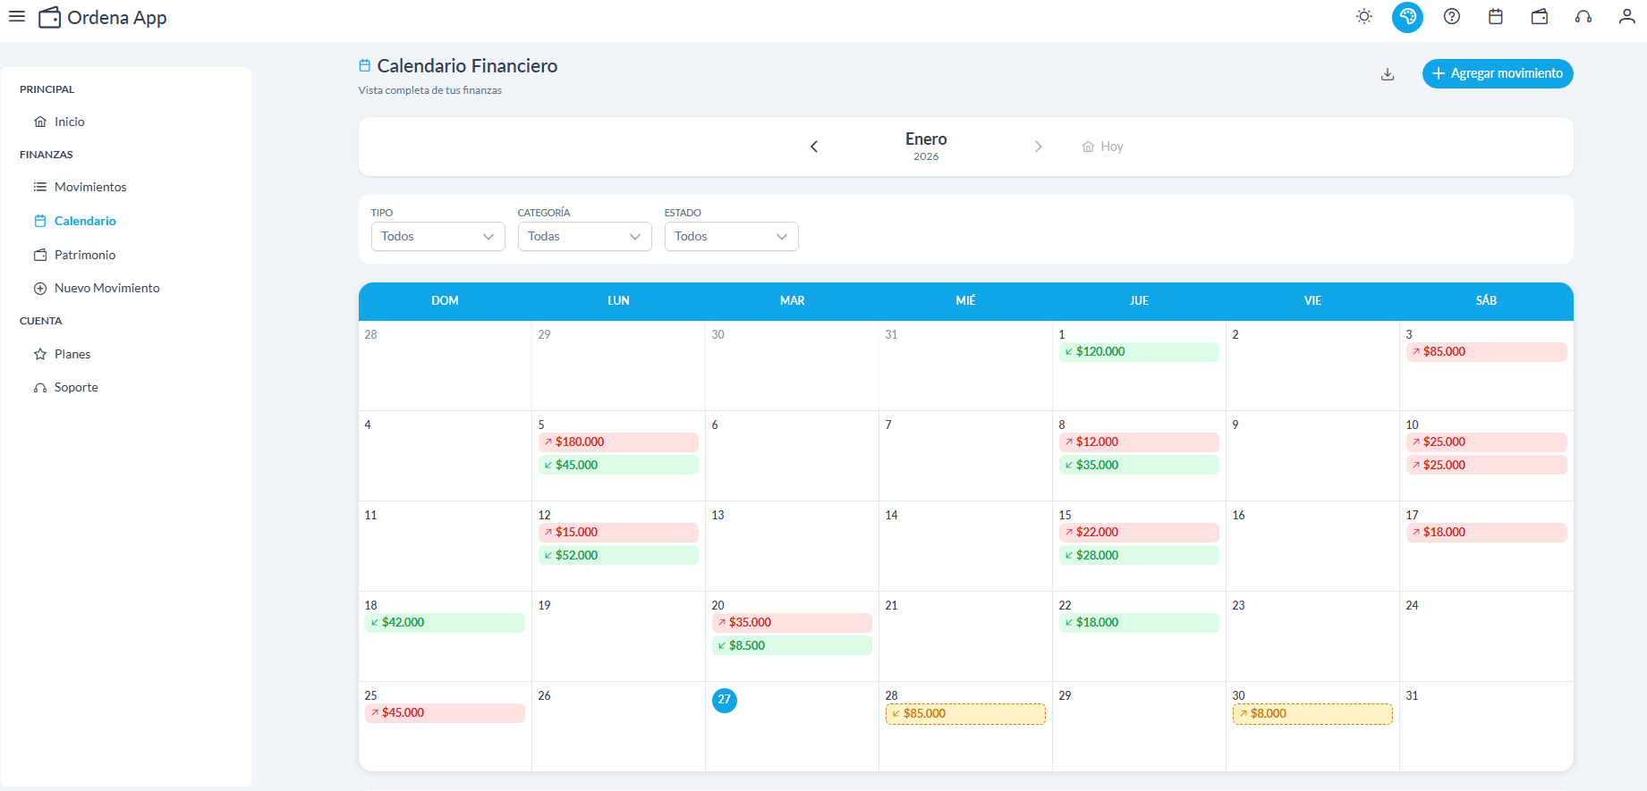The image size is (1647, 791).
Task: Open the wallet icon in top bar
Action: coord(1539,16)
